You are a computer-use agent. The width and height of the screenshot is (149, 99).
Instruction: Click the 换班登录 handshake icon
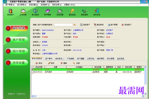pos(84,12)
